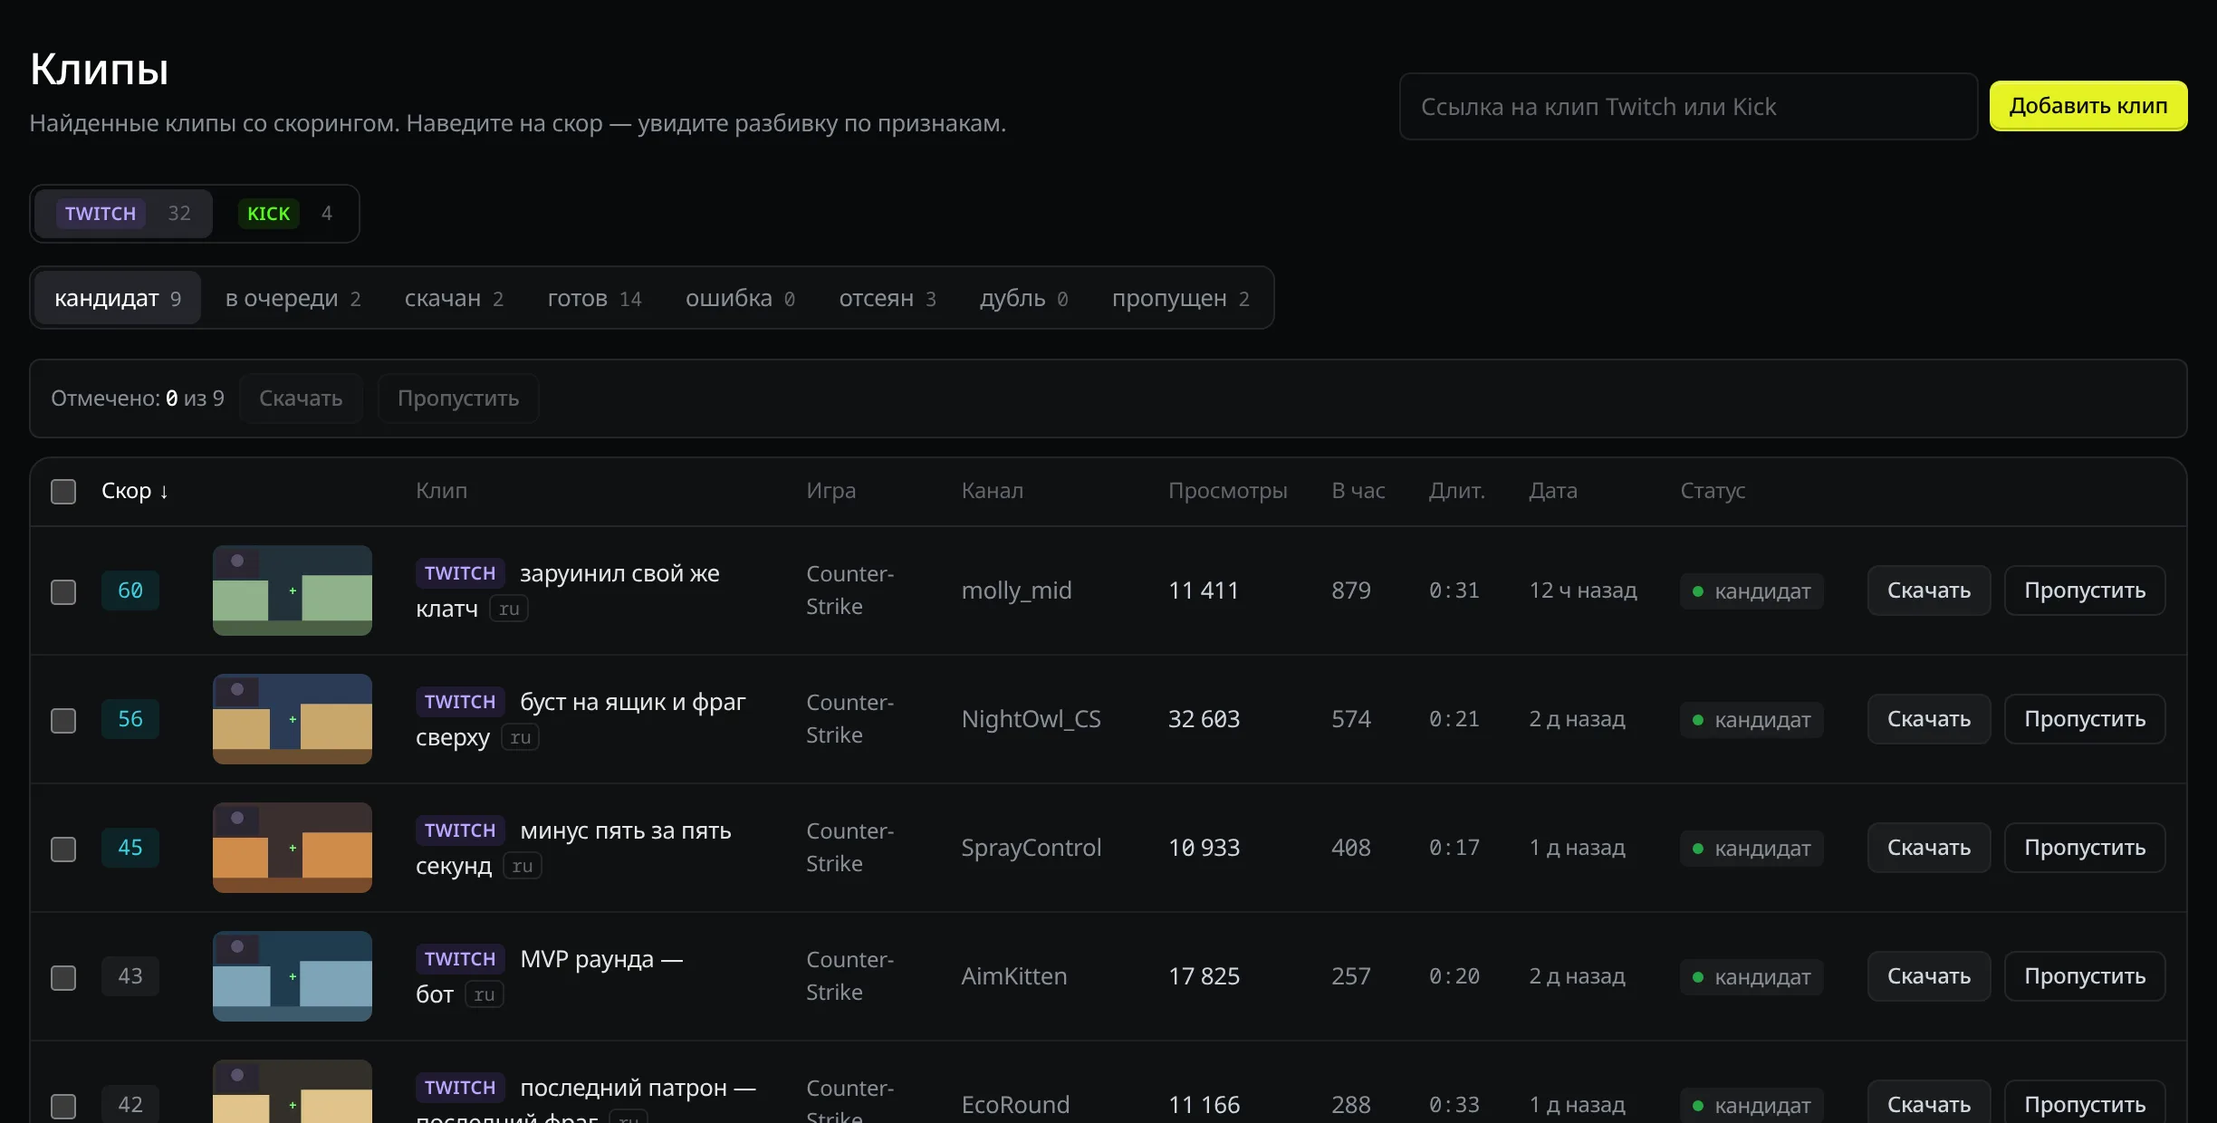Open the 'MVP раунда — бот' thumbnail

[293, 976]
